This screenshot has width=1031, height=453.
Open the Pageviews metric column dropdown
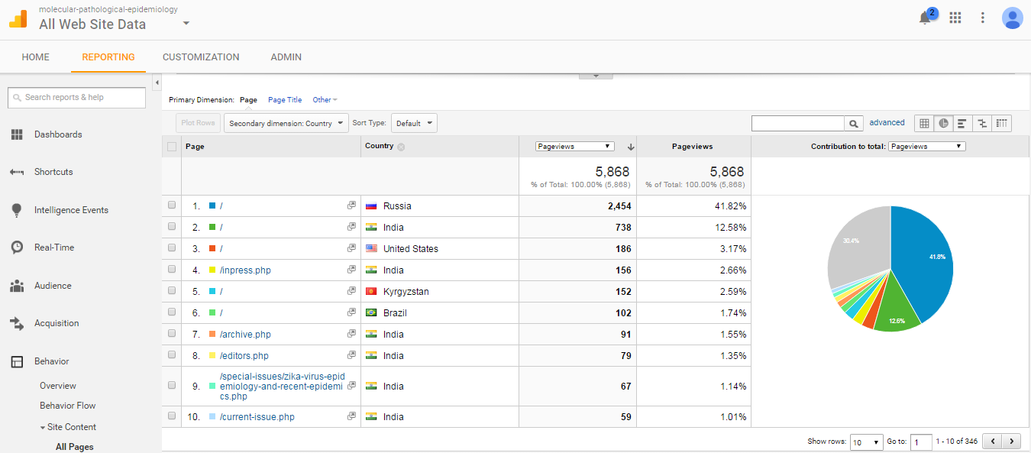point(574,147)
